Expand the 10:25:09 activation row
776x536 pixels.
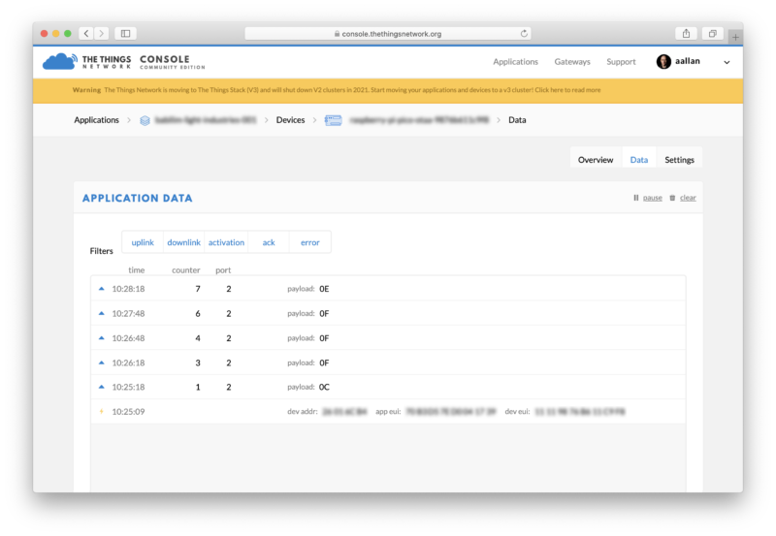point(388,411)
